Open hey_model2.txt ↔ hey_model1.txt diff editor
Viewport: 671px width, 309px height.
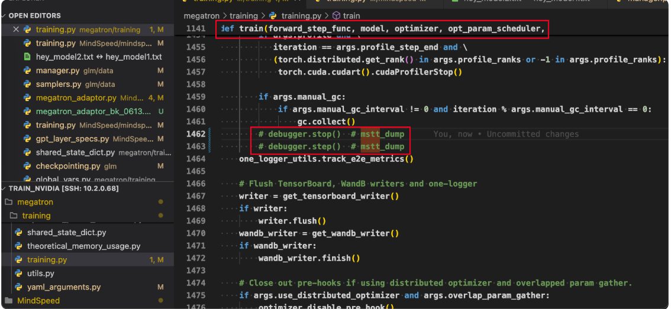coord(99,57)
